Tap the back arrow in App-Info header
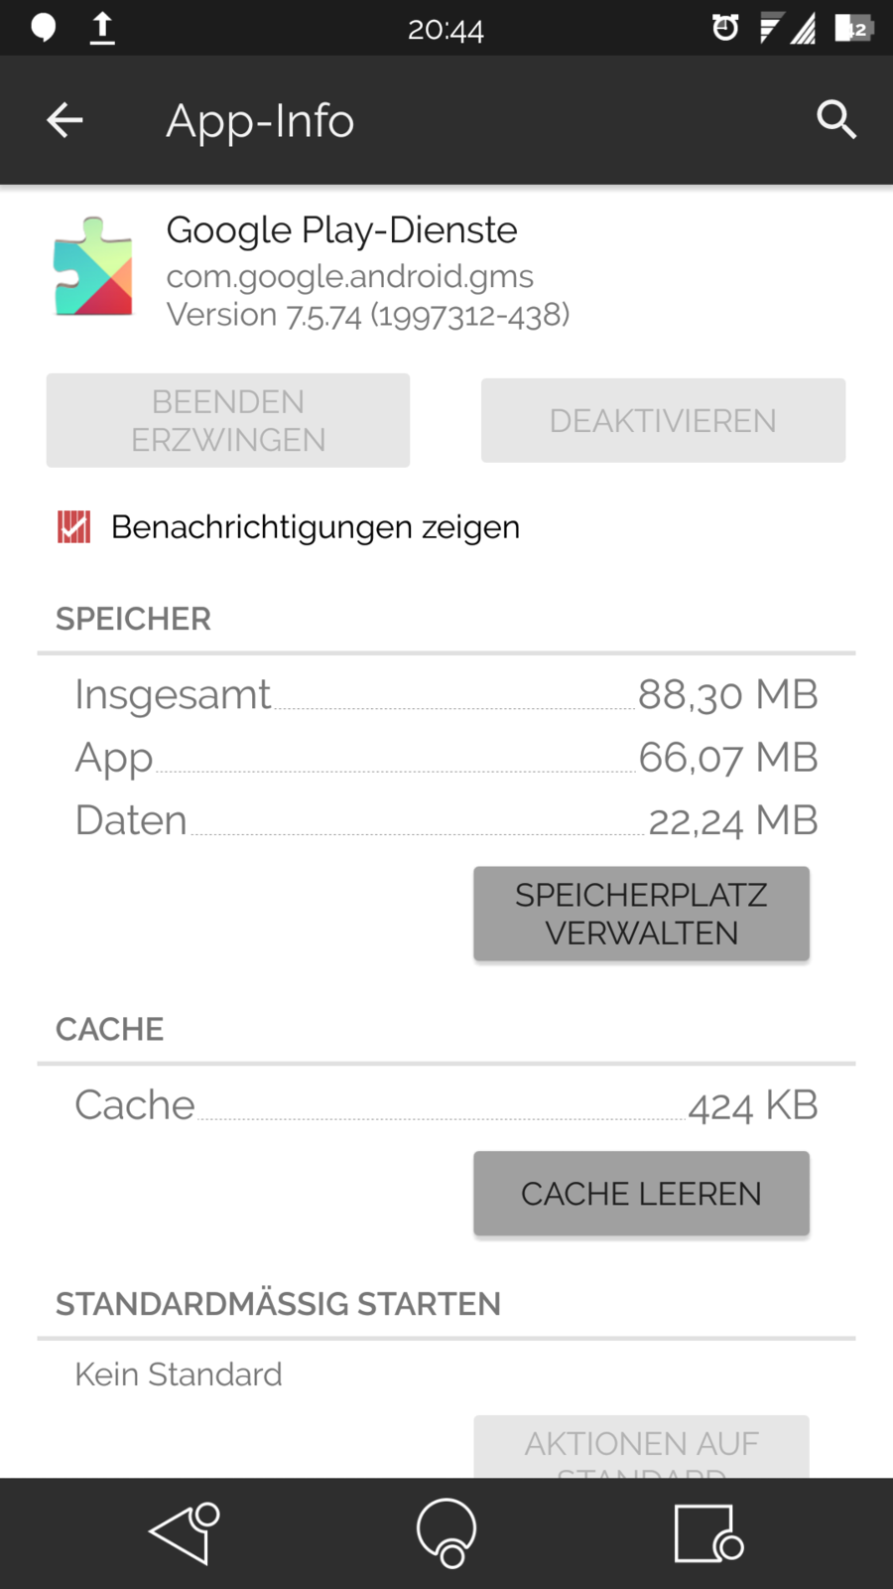This screenshot has height=1589, width=893. [64, 120]
